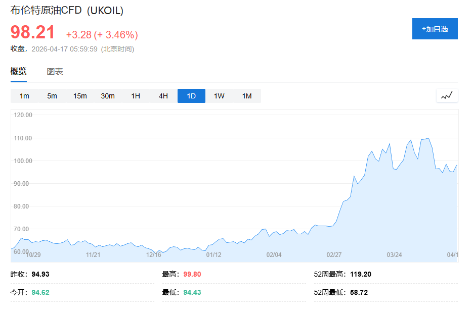Image resolution: width=473 pixels, height=316 pixels.
Task: Select the 概览 tab
Action: [x=18, y=71]
